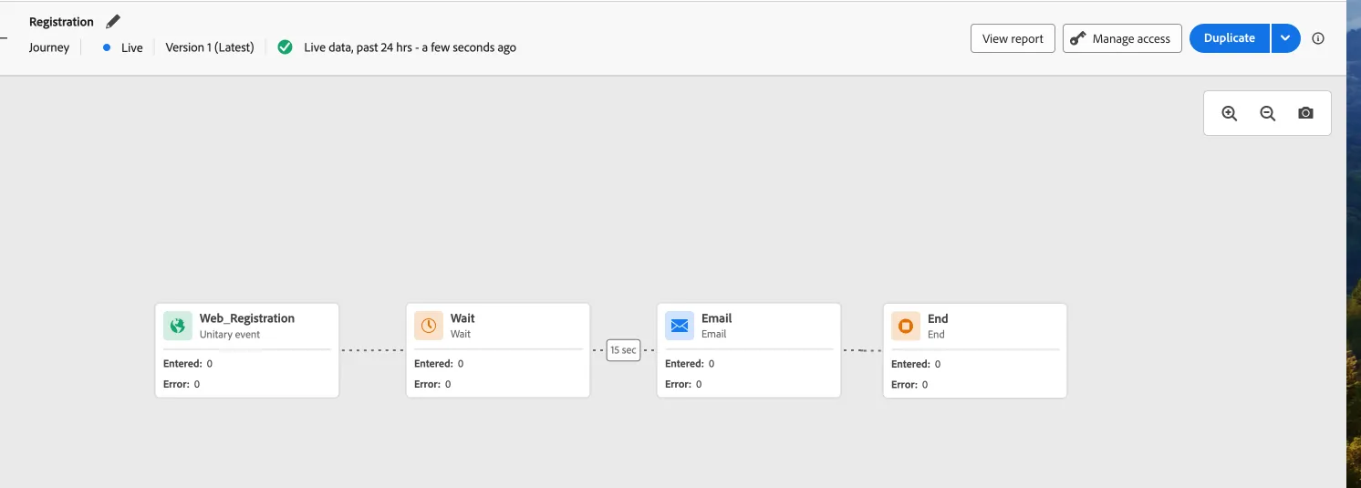
Task: Click the blue Live status dot
Action: click(107, 47)
